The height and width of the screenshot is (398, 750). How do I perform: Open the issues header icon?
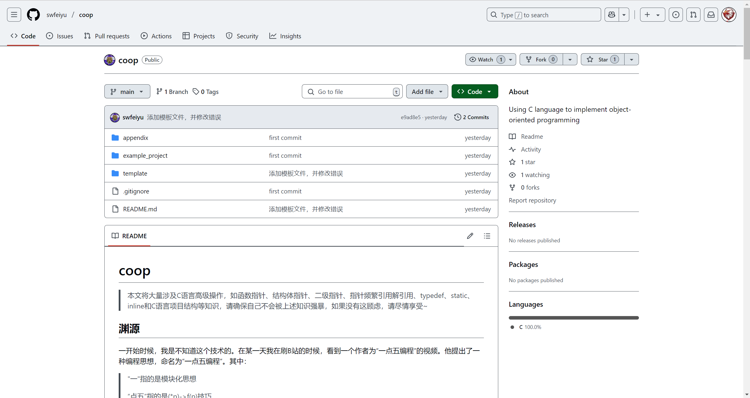click(676, 15)
